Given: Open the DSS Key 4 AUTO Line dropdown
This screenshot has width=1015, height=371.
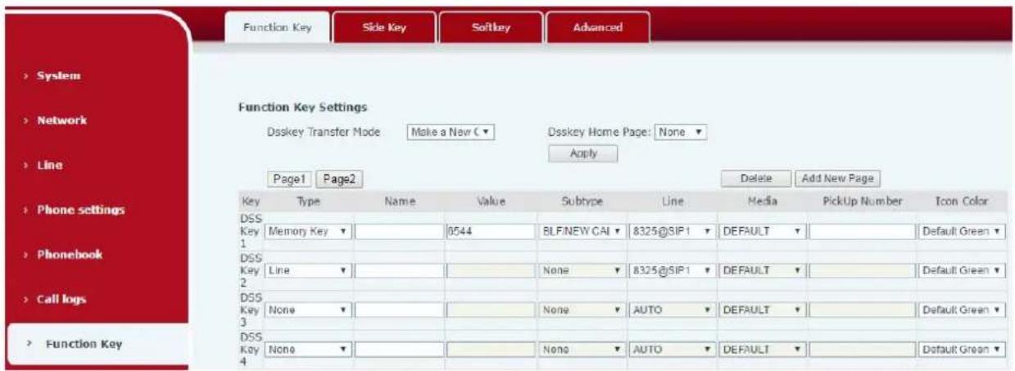Looking at the screenshot, I should pyautogui.click(x=672, y=348).
